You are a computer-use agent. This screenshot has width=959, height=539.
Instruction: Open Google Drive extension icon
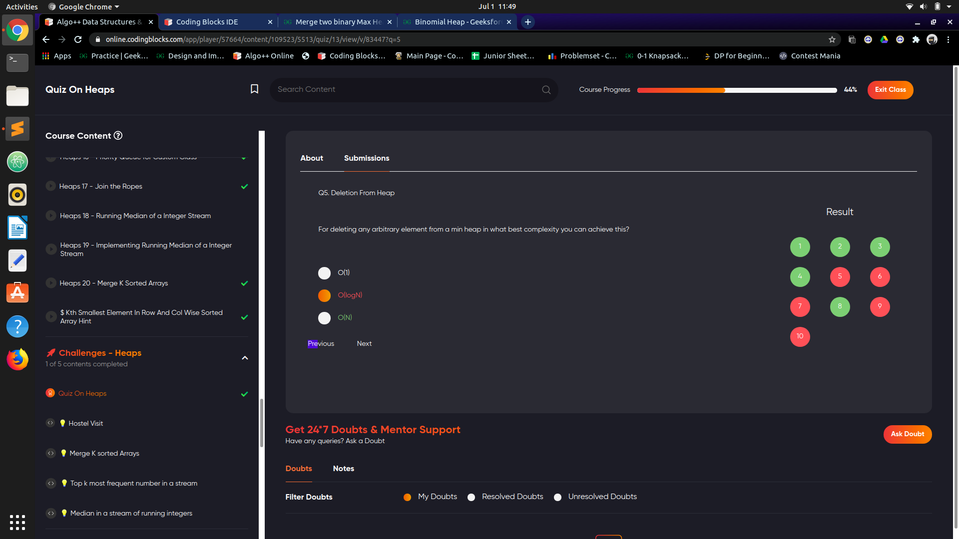pyautogui.click(x=884, y=39)
